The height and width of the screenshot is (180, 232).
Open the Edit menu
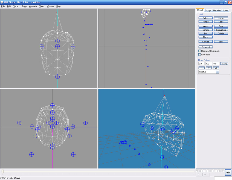pos(9,6)
